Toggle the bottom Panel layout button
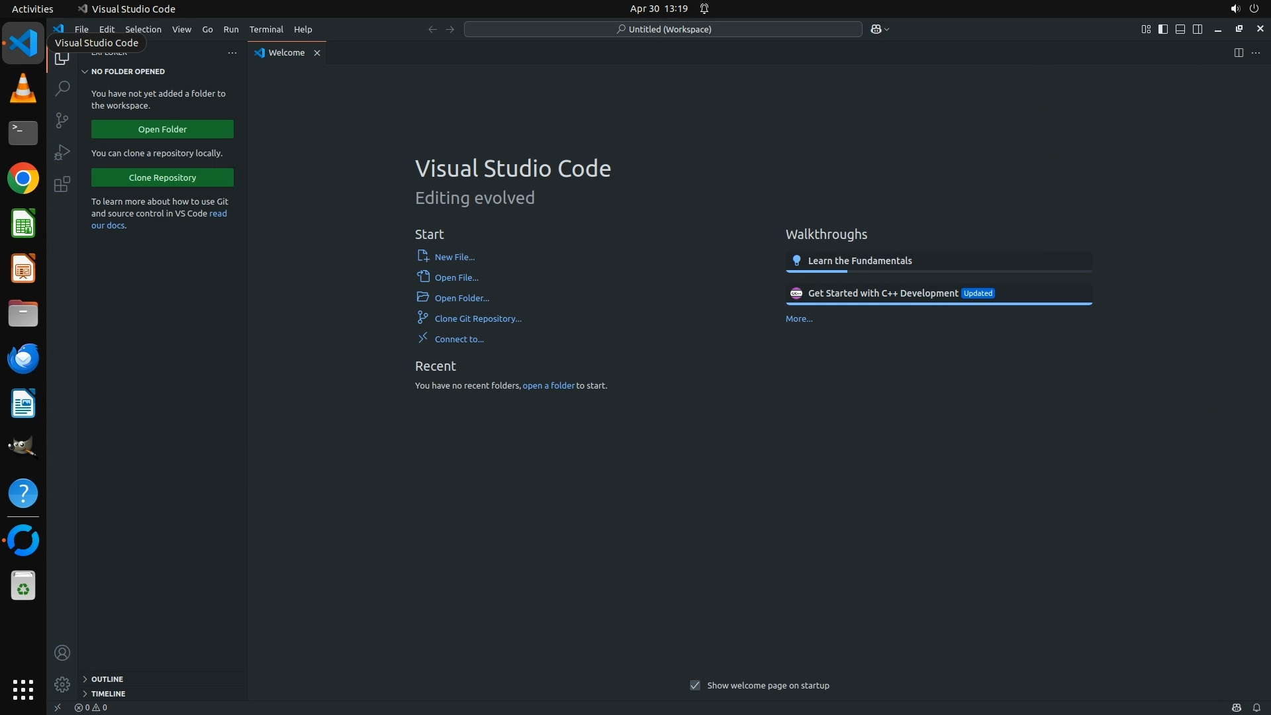 [x=1180, y=29]
